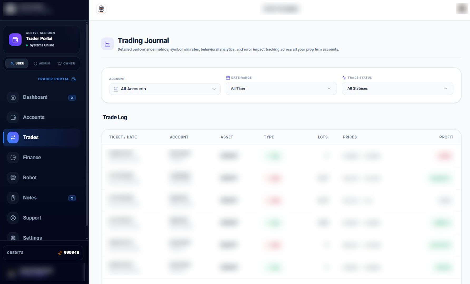Click the Robot chip icon in sidebar

13,178
